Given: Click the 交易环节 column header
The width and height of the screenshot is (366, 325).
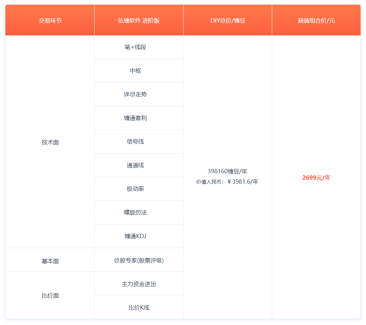Looking at the screenshot, I should [x=50, y=20].
